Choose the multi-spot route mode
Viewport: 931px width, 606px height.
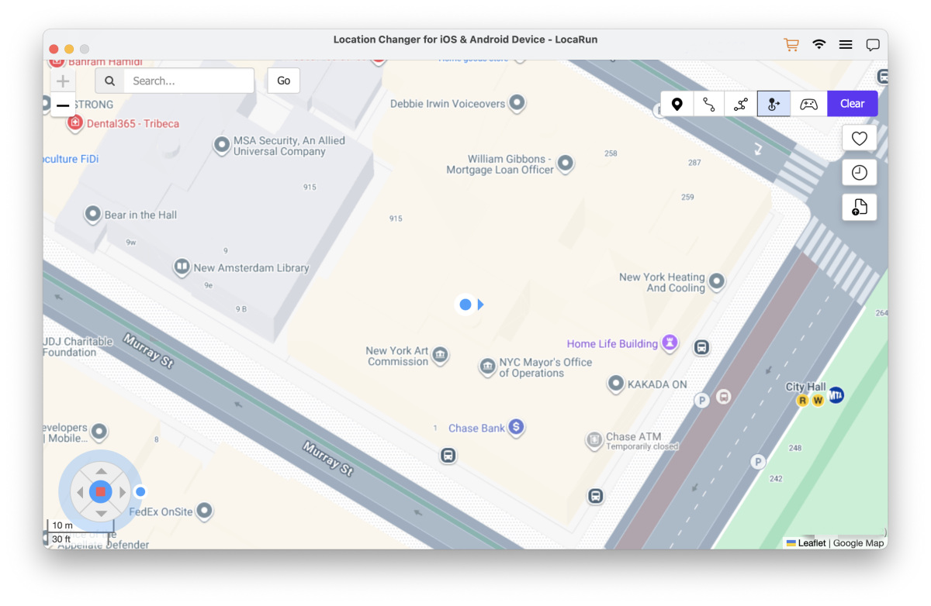(x=741, y=104)
